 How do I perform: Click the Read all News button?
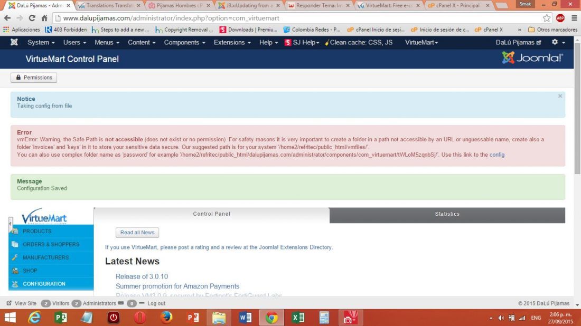[137, 233]
